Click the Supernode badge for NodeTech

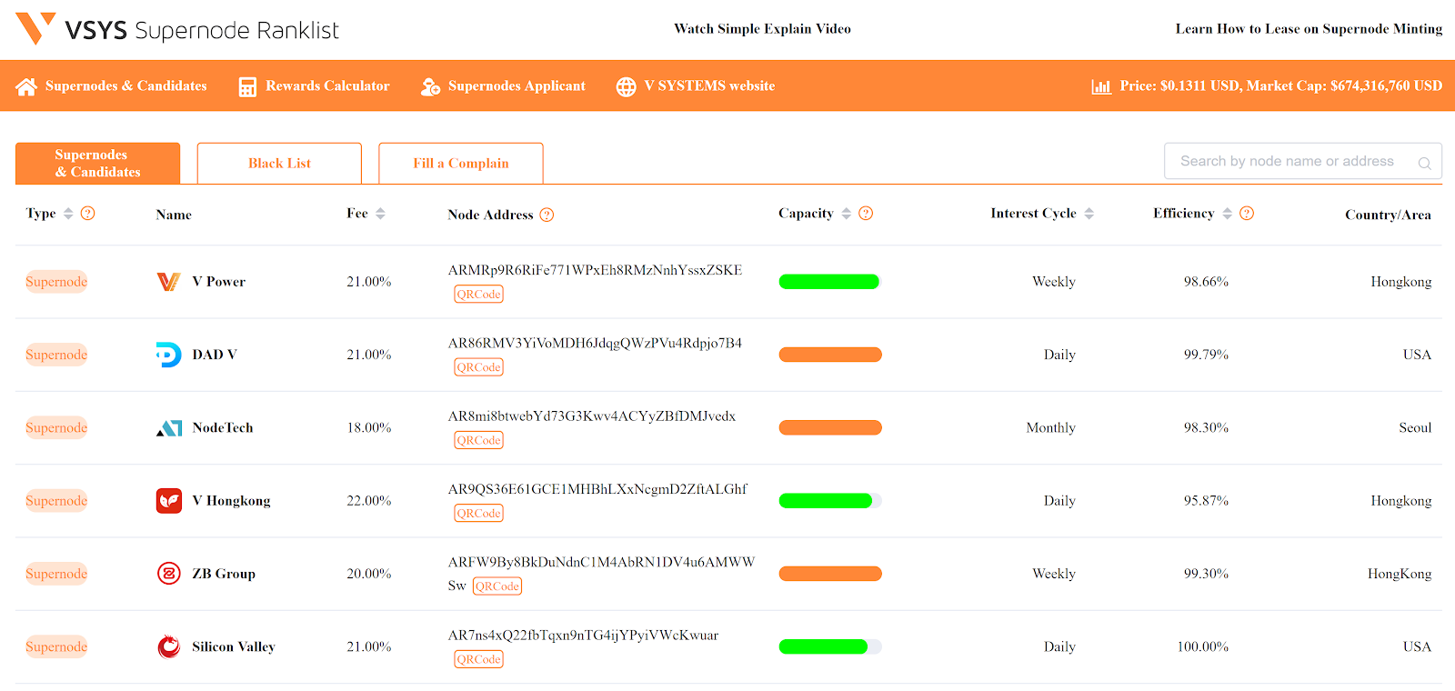[x=56, y=427]
